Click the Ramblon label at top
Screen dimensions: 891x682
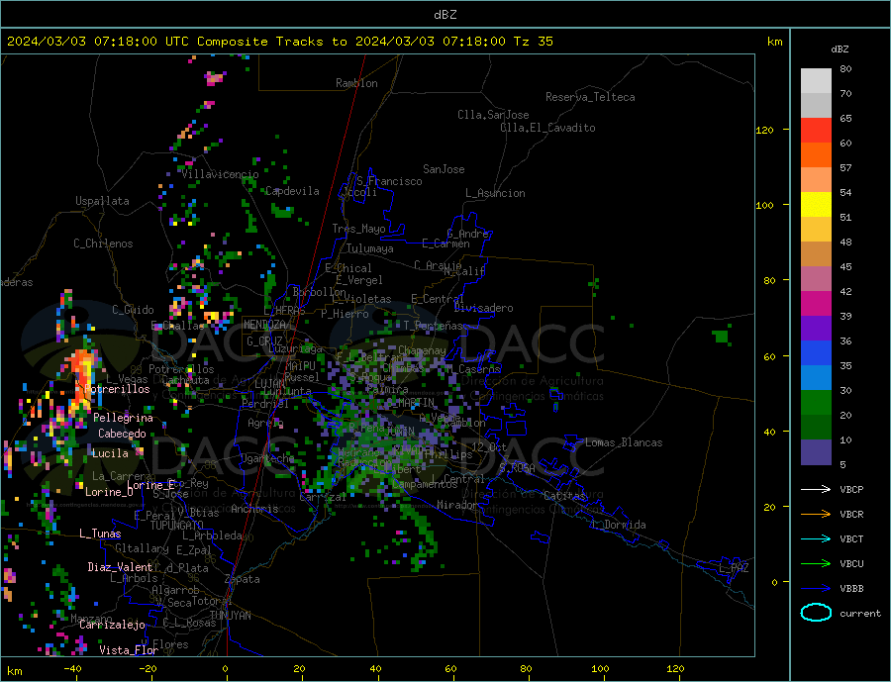pos(356,83)
